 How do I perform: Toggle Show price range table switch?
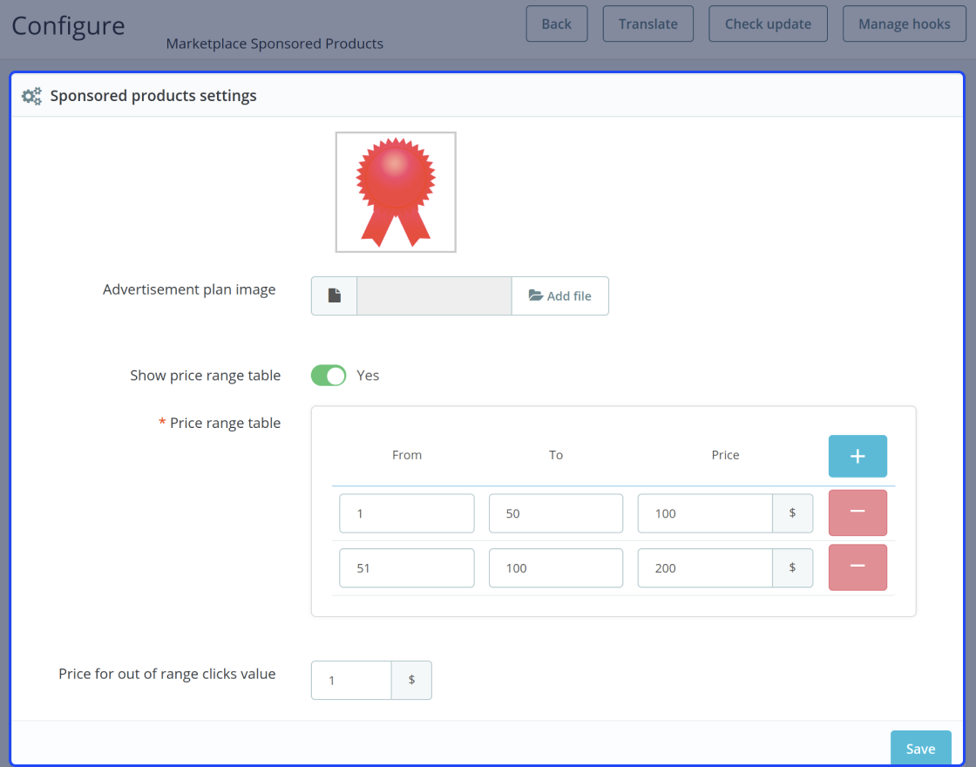(329, 376)
